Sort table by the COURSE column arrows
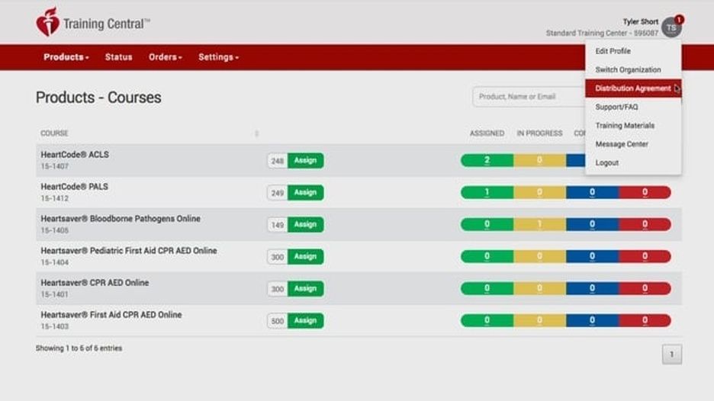 [257, 133]
